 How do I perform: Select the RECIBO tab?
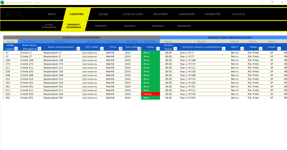(x=104, y=14)
